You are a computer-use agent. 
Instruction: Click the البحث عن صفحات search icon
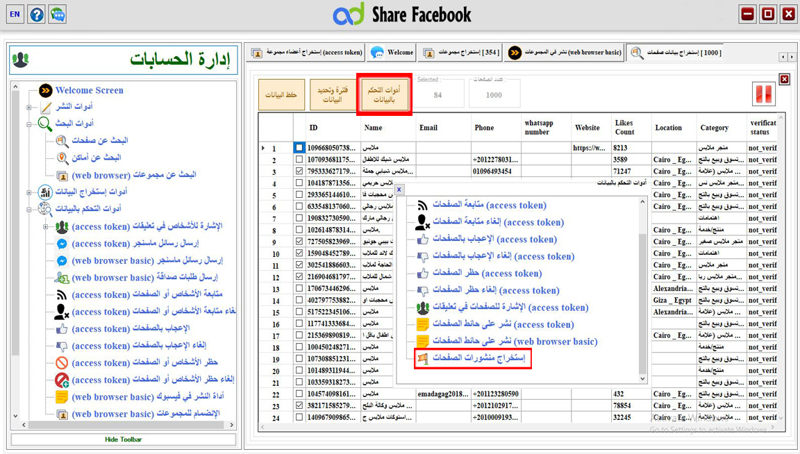pyautogui.click(x=62, y=141)
